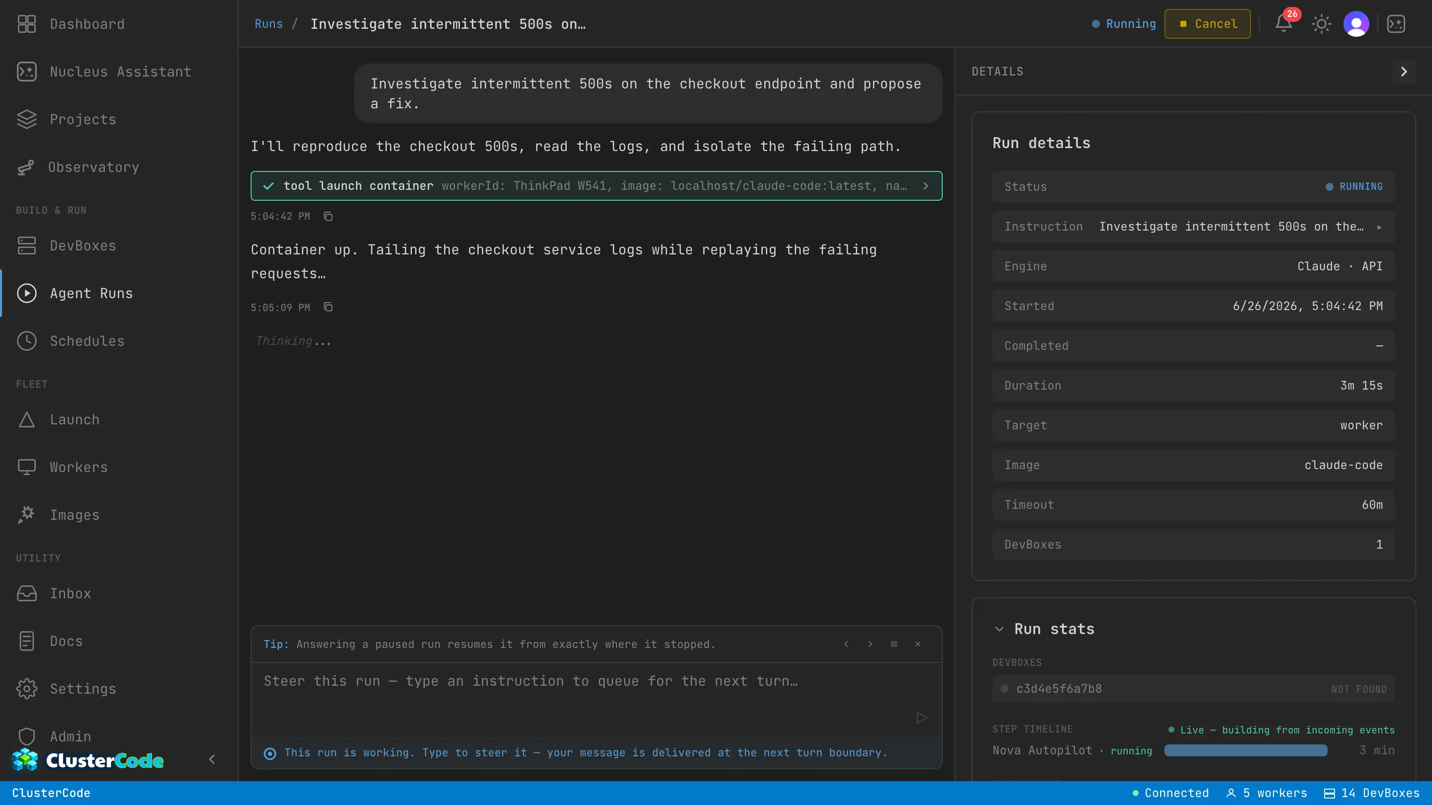Screen dimensions: 1432x805
Task: Click the Timeout value 60m
Action: 1372,505
